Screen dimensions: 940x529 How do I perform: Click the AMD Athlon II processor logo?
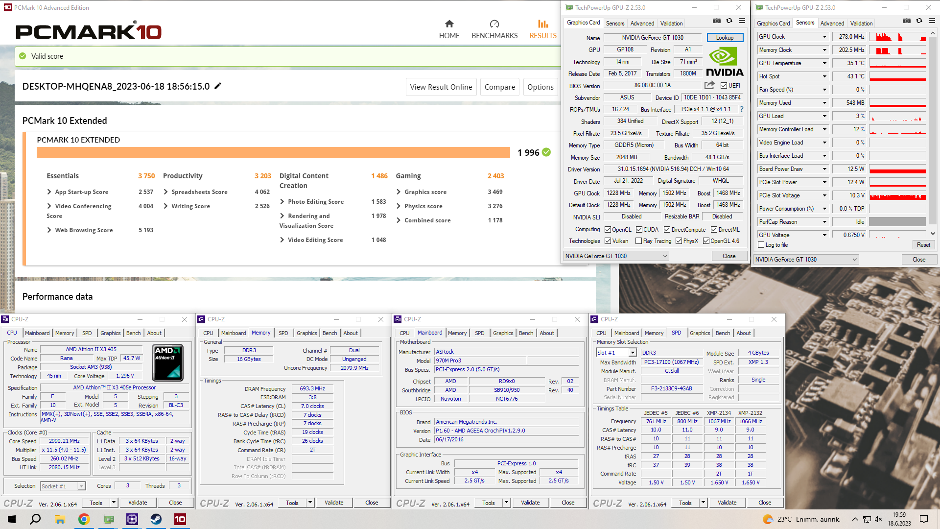point(168,362)
